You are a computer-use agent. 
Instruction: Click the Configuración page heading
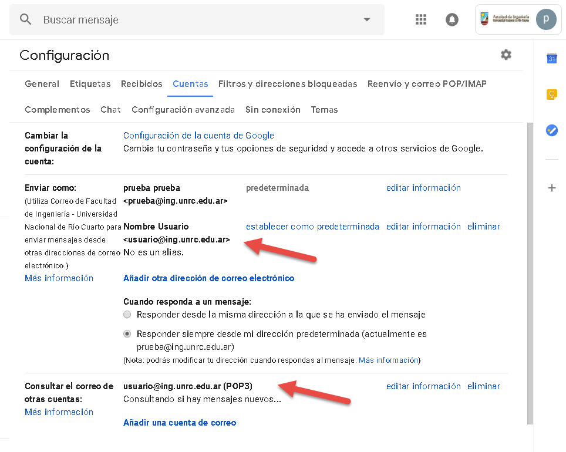pyautogui.click(x=64, y=55)
